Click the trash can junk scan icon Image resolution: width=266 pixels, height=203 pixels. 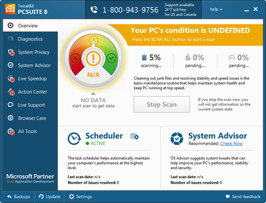(x=144, y=57)
